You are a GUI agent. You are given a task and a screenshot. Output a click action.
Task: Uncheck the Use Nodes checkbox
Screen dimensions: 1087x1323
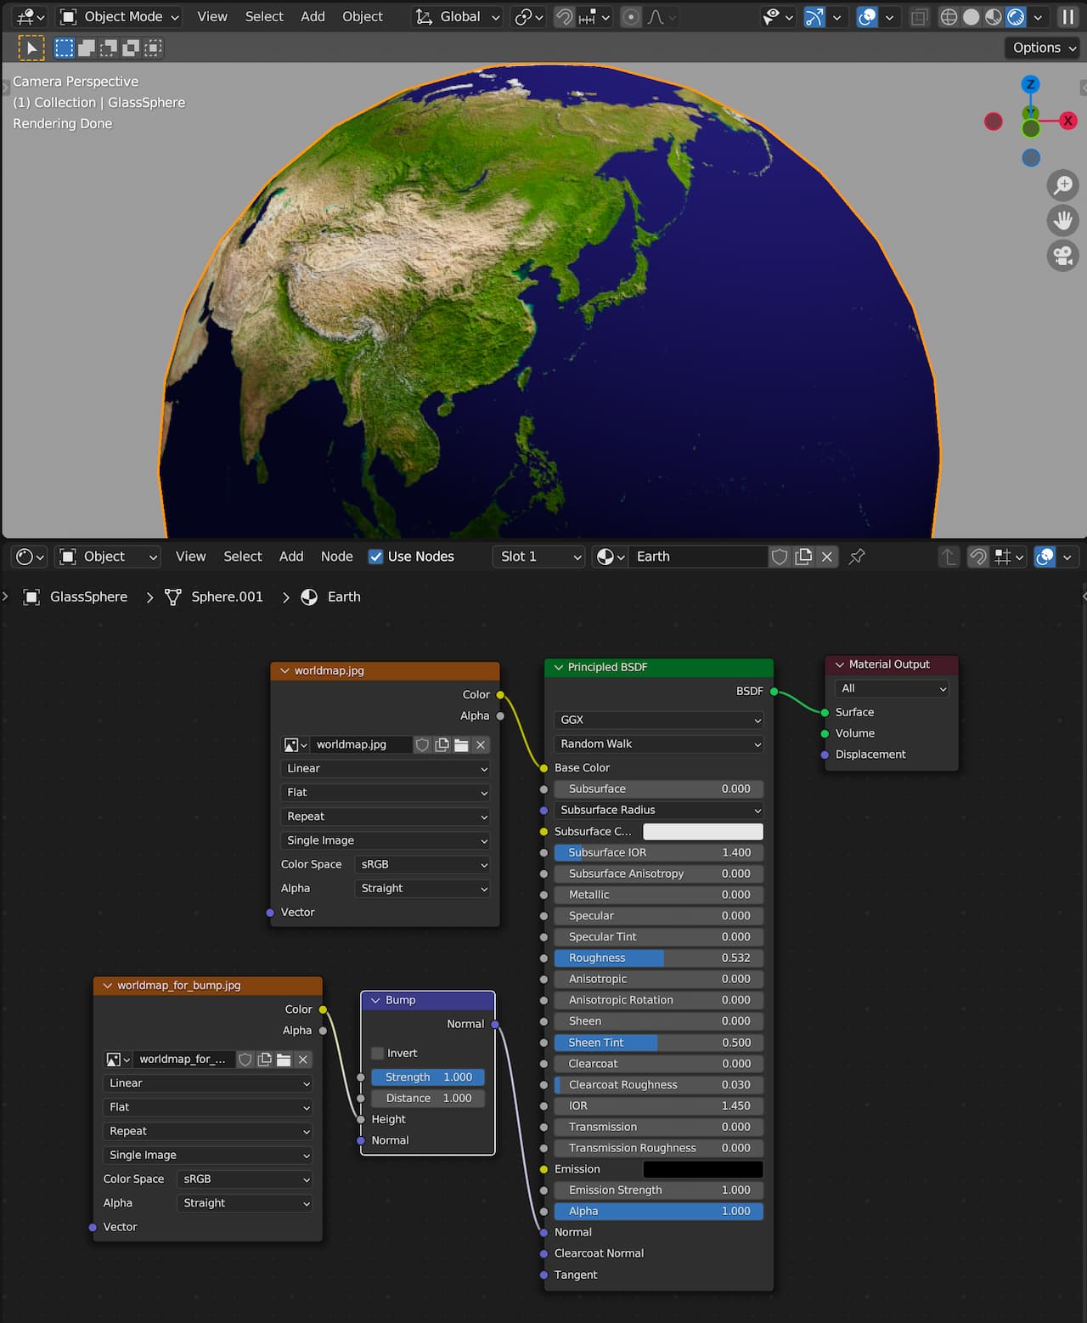point(375,557)
